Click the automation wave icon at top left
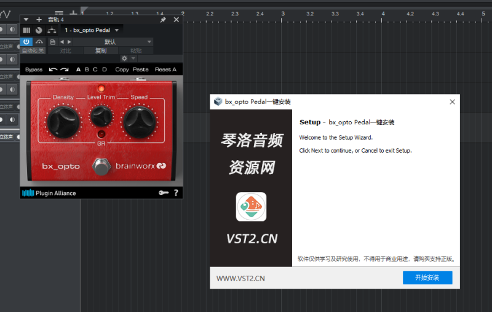The image size is (492, 312). pyautogui.click(x=5, y=14)
